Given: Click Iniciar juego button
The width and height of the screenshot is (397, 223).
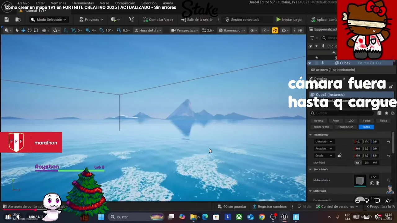Looking at the screenshot, I should click(x=289, y=20).
